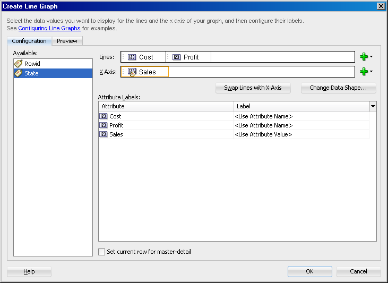Select Cost text in Attribute Labels table
Viewport: 388px width, 283px height.
click(x=115, y=116)
